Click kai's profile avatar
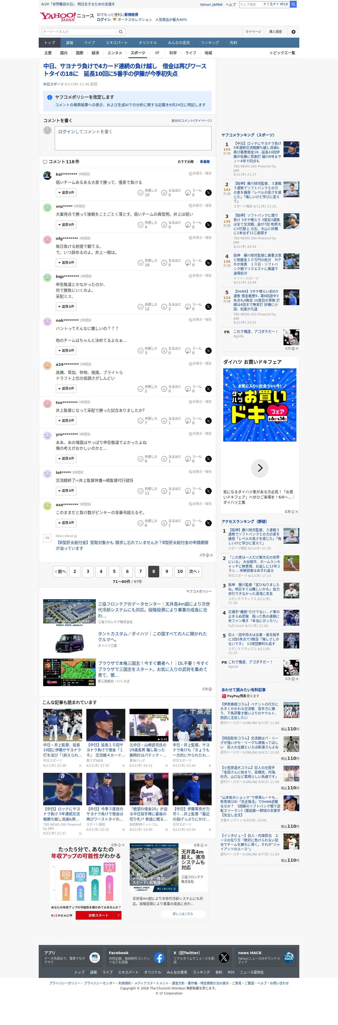338x1025 pixels. coord(47,175)
